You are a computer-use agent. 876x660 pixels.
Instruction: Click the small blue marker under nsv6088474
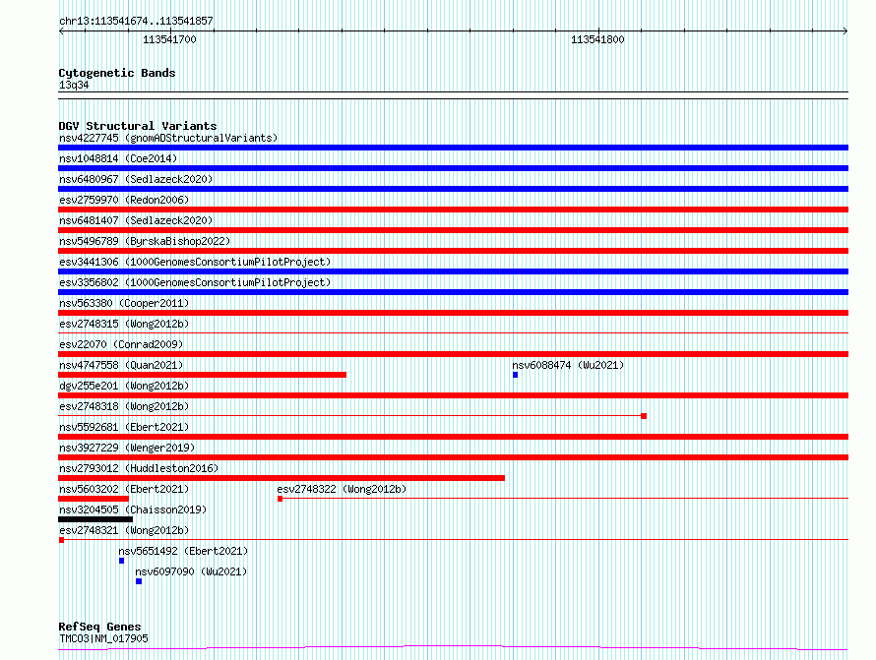[x=515, y=375]
